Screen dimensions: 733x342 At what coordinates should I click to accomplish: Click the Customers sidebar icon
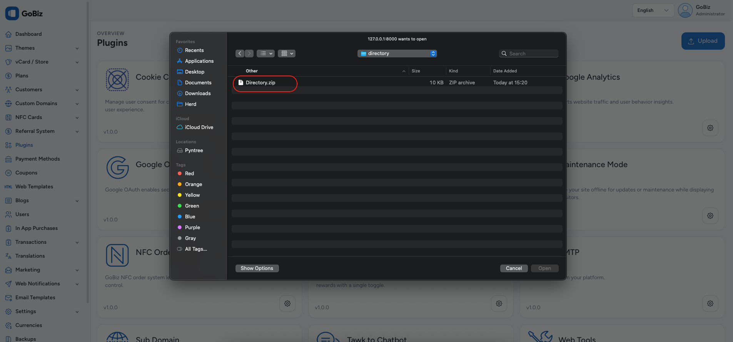(x=8, y=90)
